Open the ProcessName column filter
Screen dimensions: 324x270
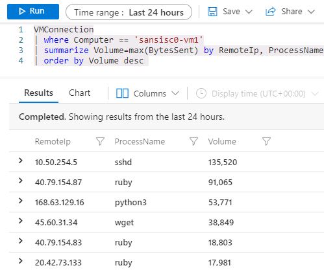pos(193,141)
